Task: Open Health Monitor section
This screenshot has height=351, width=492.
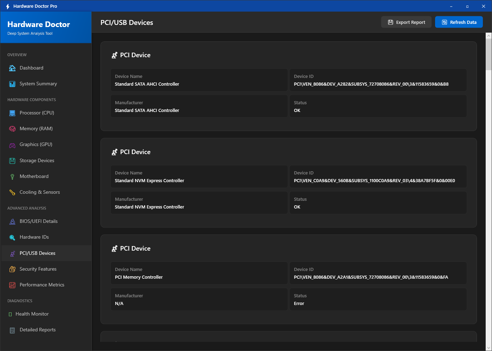Action: click(46, 314)
